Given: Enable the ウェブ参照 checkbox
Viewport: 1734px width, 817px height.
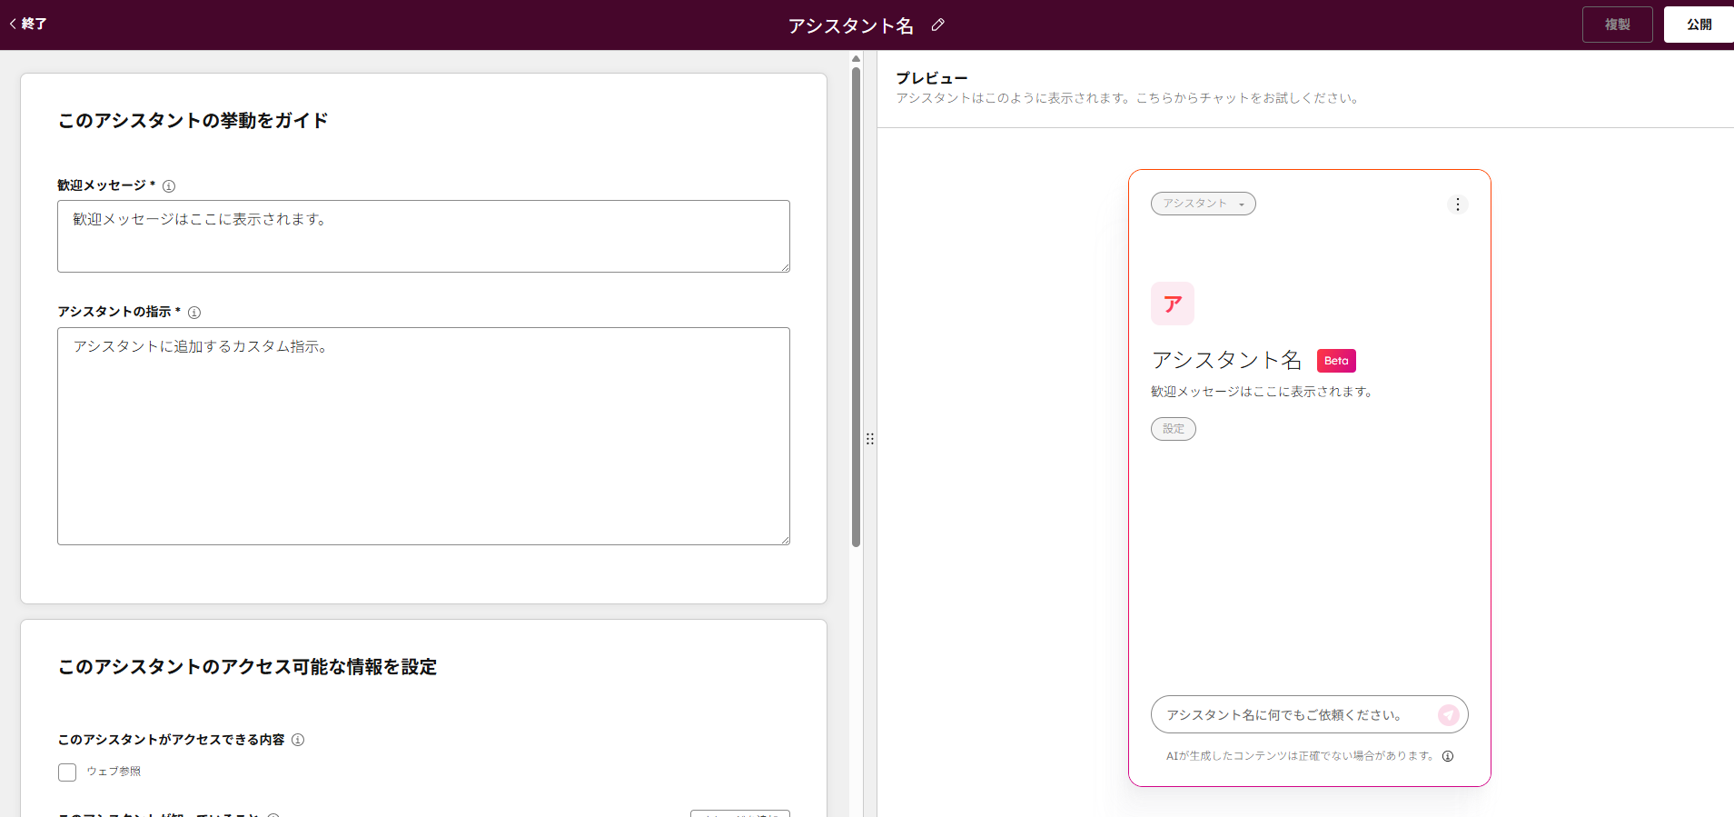Looking at the screenshot, I should pos(67,772).
